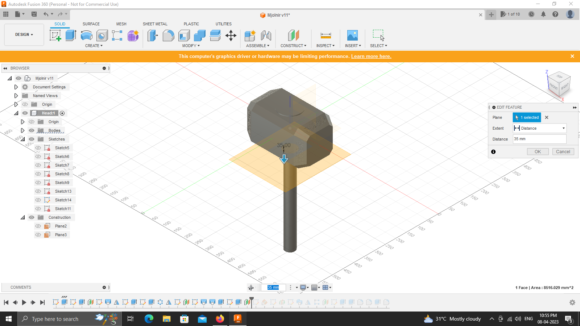This screenshot has height=326, width=580.
Task: Select the Hole tool
Action: [x=102, y=35]
